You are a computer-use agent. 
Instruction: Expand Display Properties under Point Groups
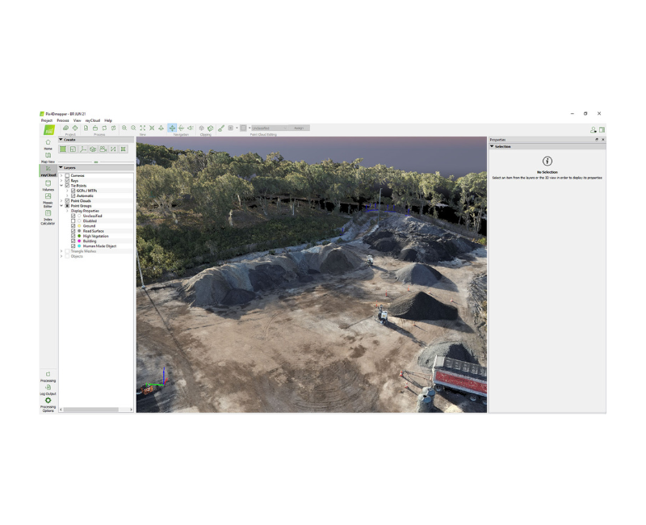68,211
